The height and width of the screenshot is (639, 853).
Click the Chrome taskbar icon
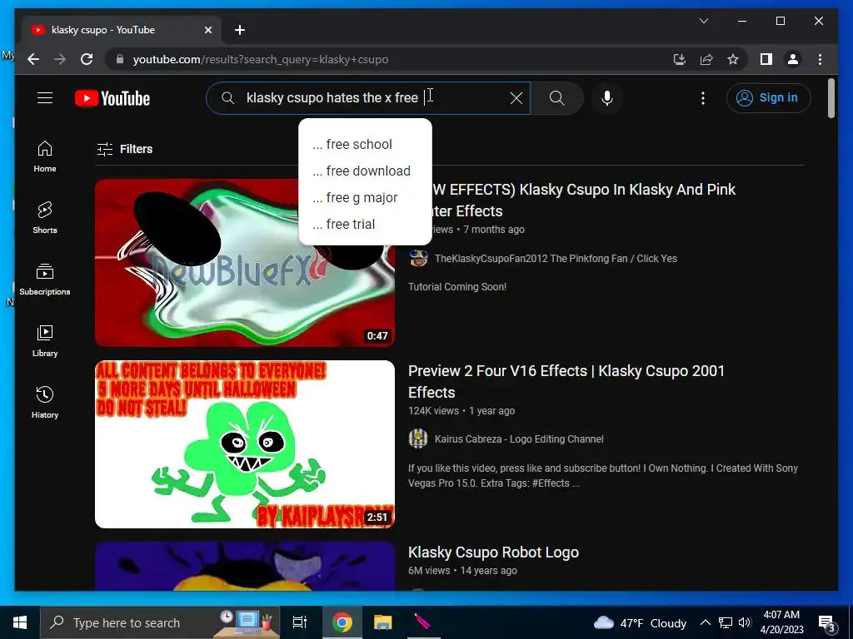[x=342, y=622]
